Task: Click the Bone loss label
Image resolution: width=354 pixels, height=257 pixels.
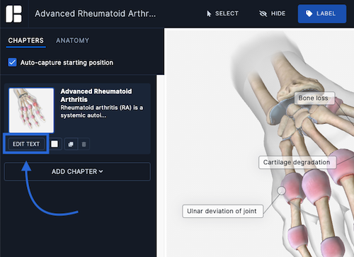Action: [x=314, y=98]
